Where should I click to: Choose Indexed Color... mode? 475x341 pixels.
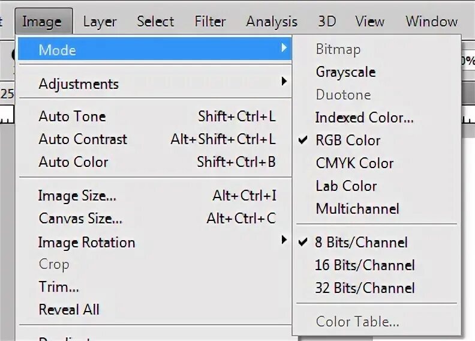[x=364, y=118]
